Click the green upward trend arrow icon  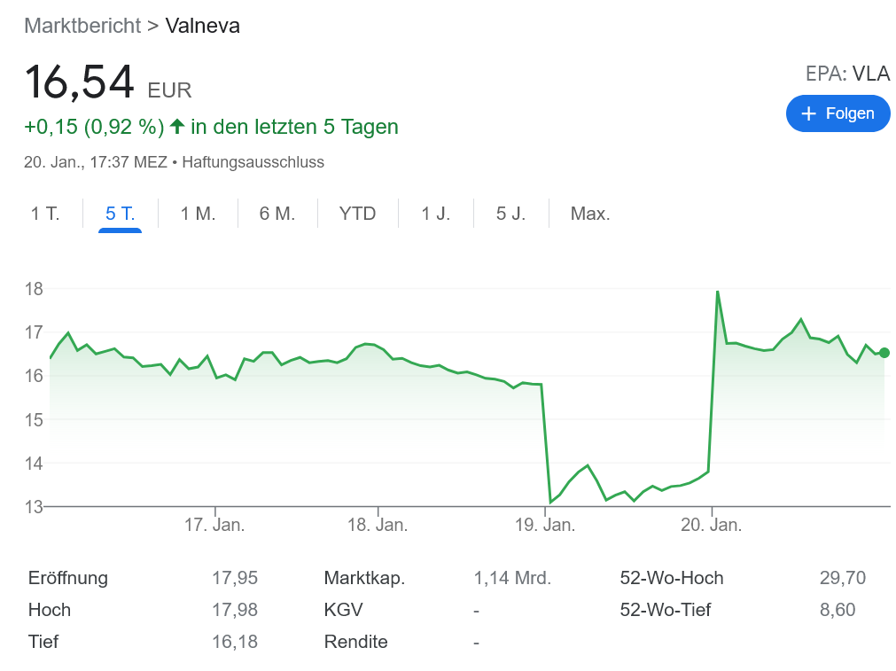pyautogui.click(x=175, y=127)
